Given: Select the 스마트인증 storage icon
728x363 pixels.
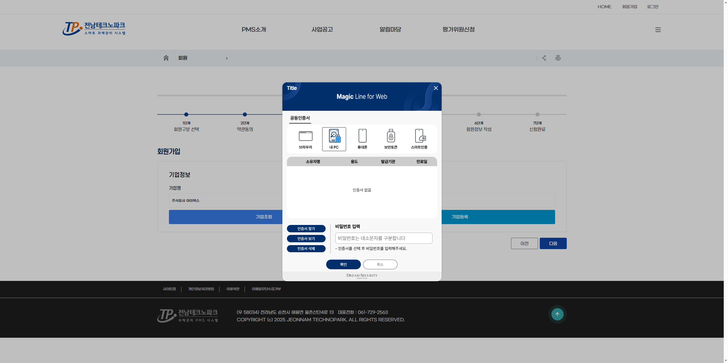Looking at the screenshot, I should coord(419,139).
